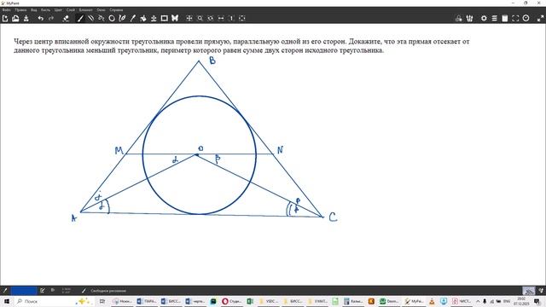Viewport: 546px width, 307px height.
Task: Open the Справка menu
Action: (x=116, y=10)
